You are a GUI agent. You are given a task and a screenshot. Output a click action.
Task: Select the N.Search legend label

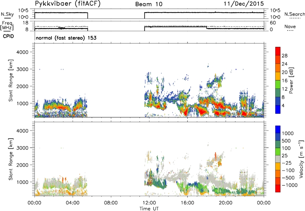click(x=295, y=14)
